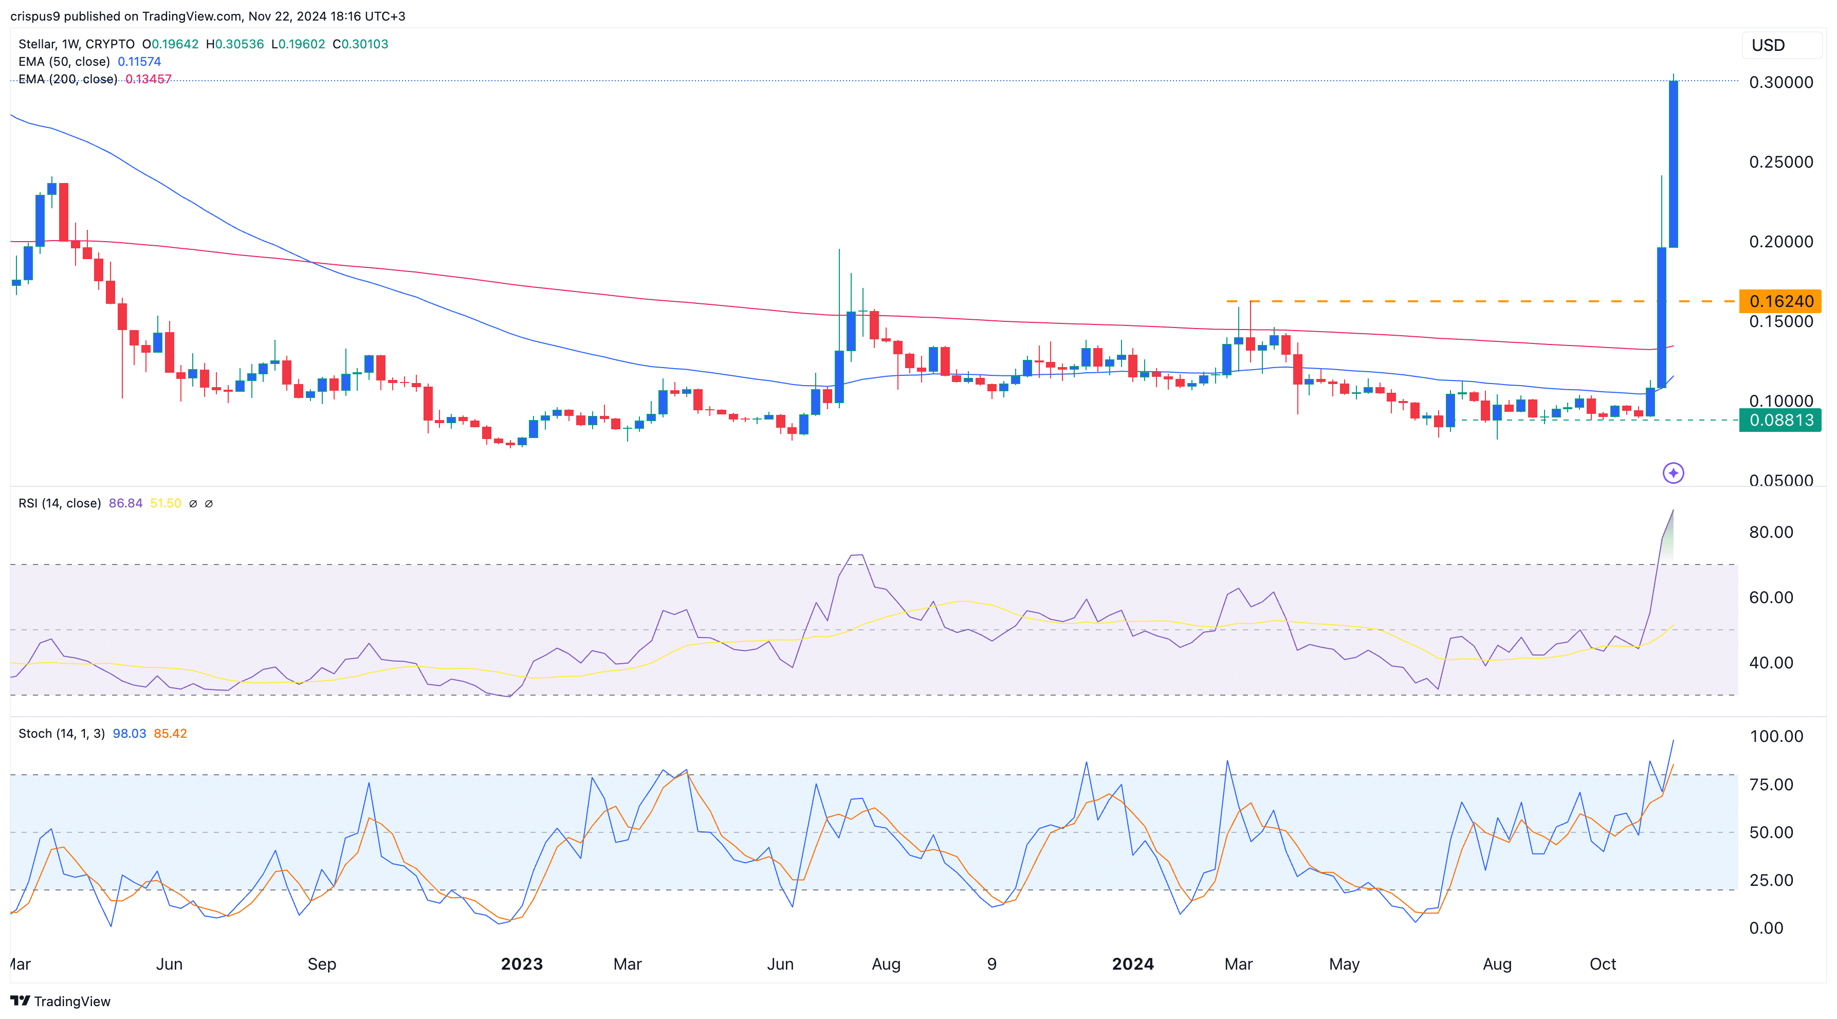Click the 2023 label on the time axis
Screen dimensions: 1837x1019
(x=523, y=963)
